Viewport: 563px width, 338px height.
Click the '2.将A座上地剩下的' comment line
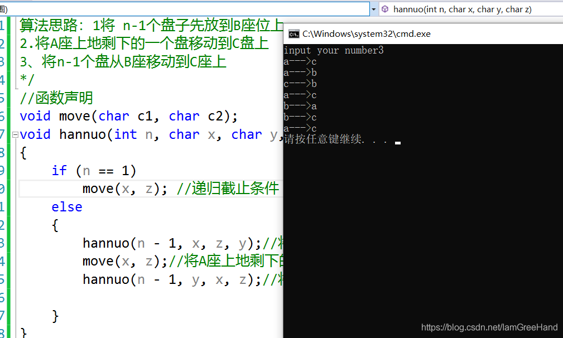[144, 44]
